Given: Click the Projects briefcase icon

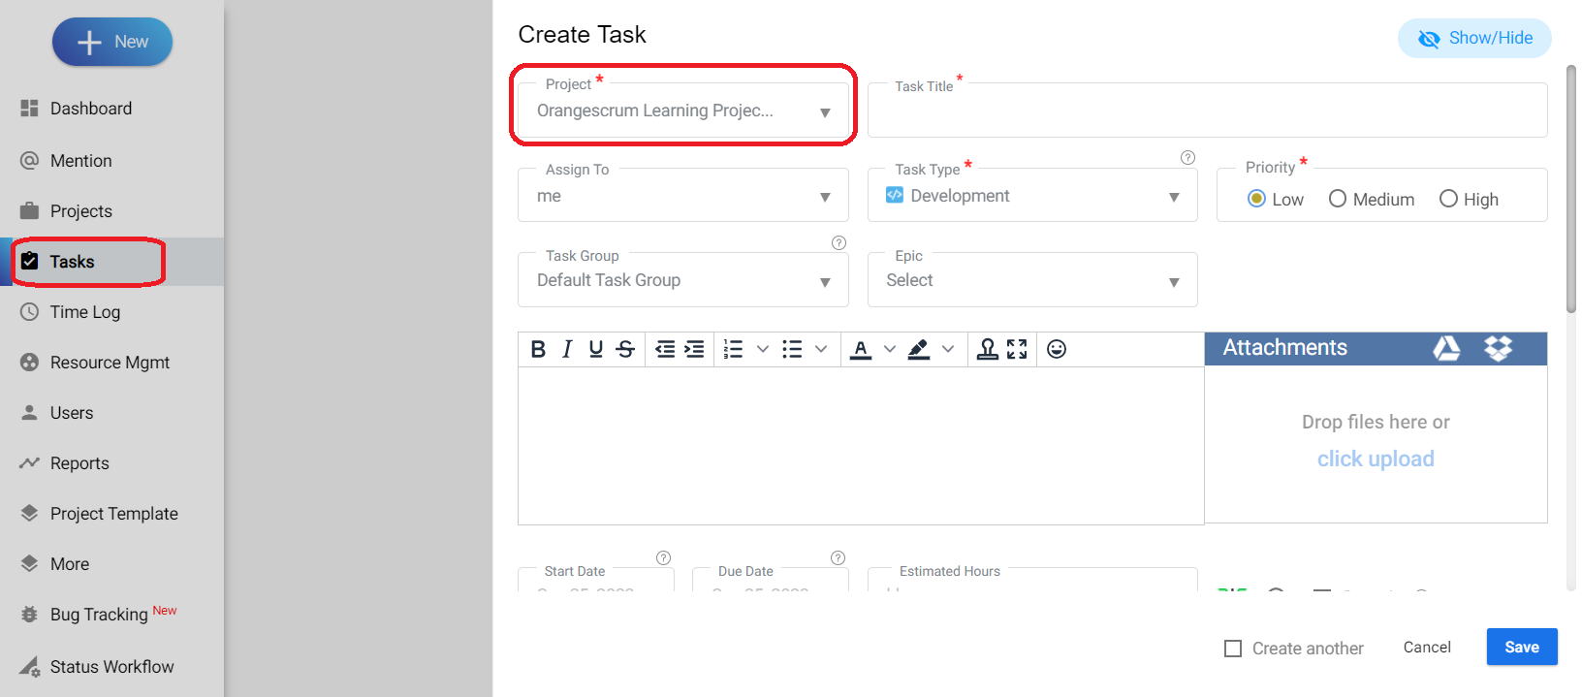Looking at the screenshot, I should coord(30,211).
